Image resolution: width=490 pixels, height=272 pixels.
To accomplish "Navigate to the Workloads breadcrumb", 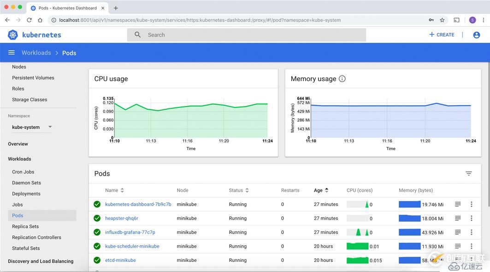I will [x=36, y=53].
